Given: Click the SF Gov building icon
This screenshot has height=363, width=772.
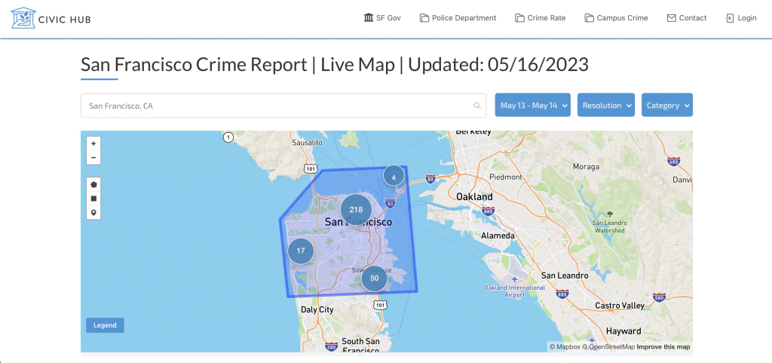Looking at the screenshot, I should click(x=368, y=18).
